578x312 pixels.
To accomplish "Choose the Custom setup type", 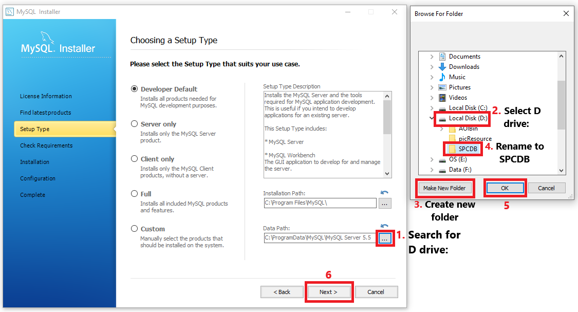I will [x=134, y=229].
